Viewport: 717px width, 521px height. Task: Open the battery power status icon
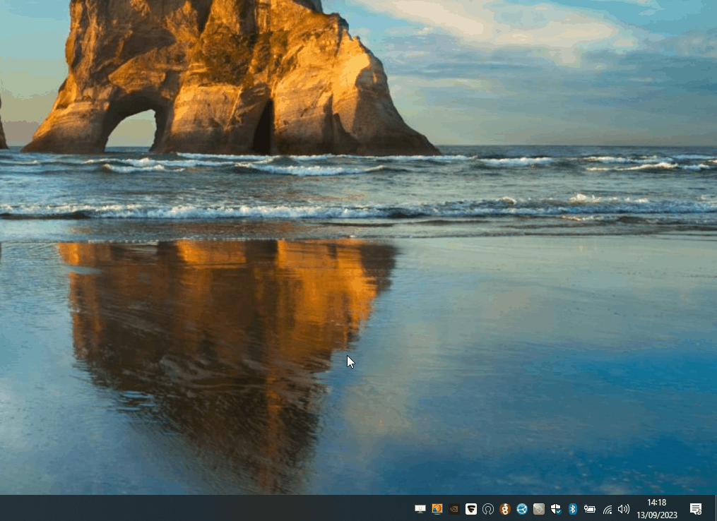(589, 509)
